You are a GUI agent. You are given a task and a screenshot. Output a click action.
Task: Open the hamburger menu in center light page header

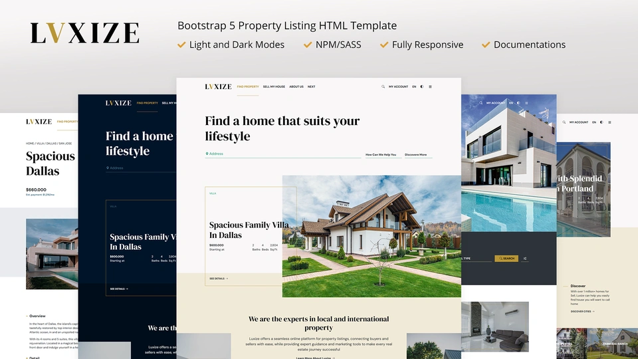(x=430, y=86)
